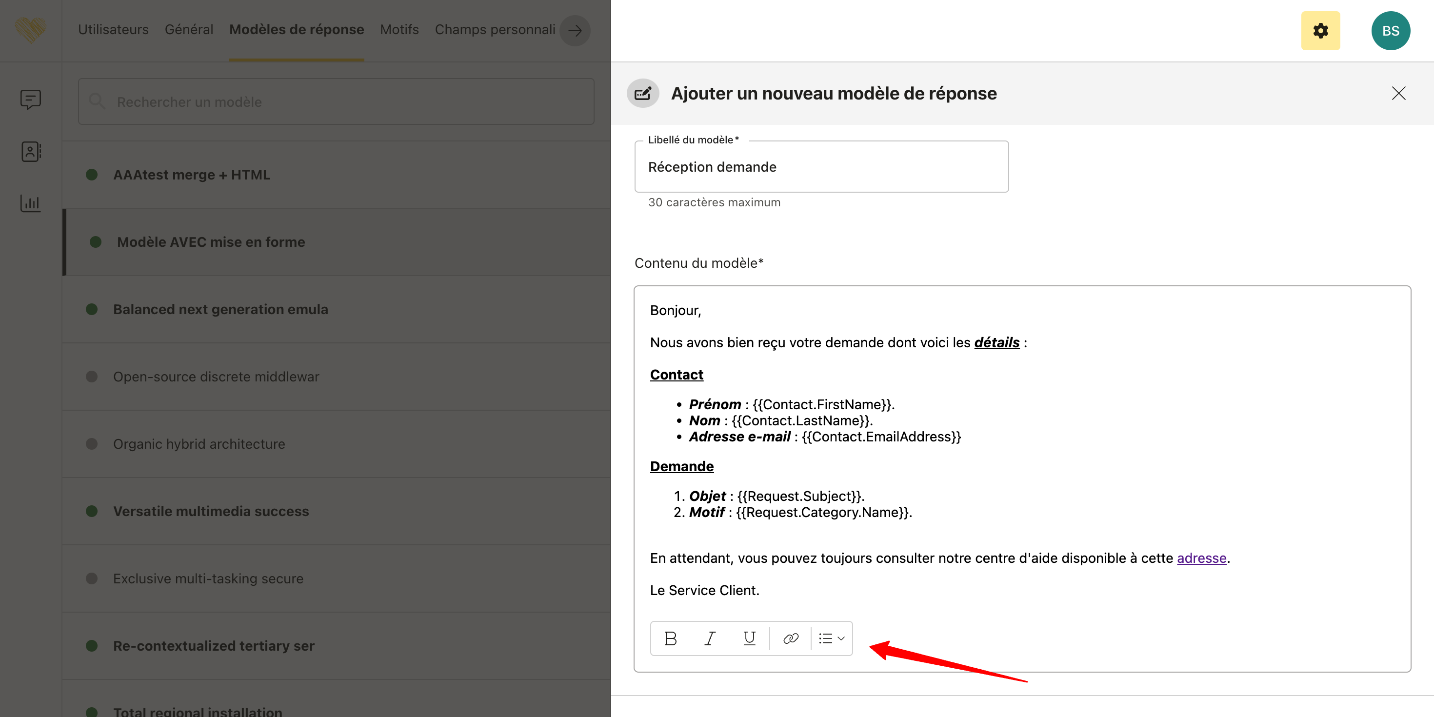Select 'Versatile multimedia success' template
Screen dimensions: 1434x717
(211, 511)
